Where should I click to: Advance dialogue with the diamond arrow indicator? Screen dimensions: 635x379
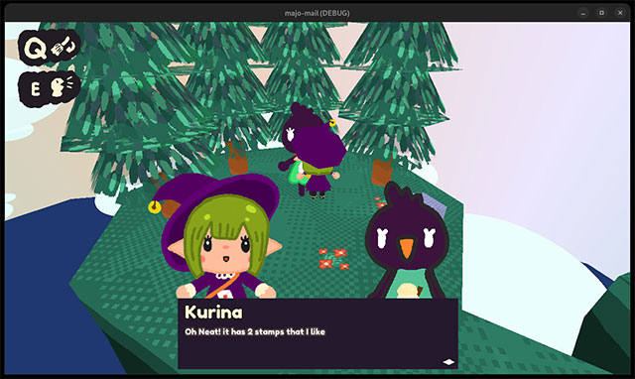448,362
